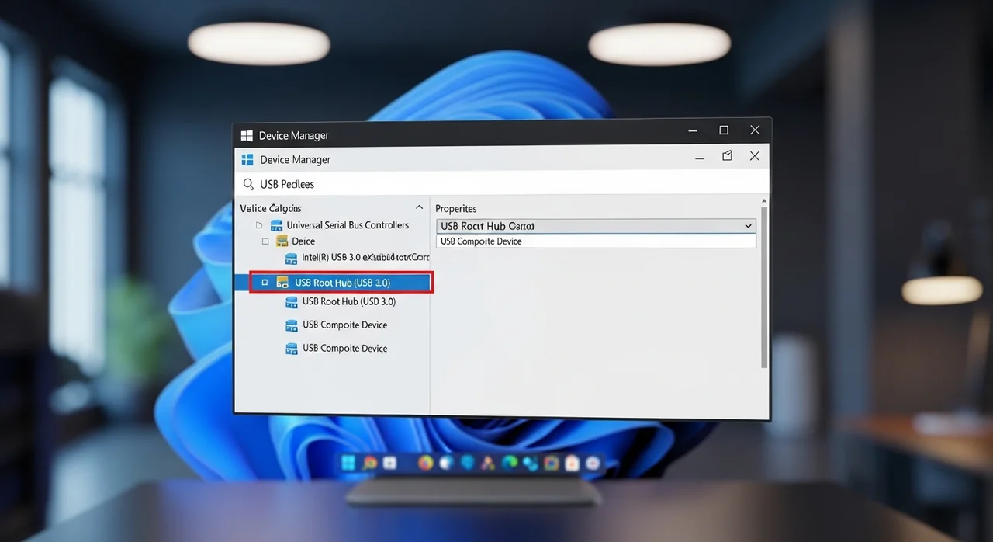Click the search magnifier icon
This screenshot has height=542, width=993.
tap(248, 184)
